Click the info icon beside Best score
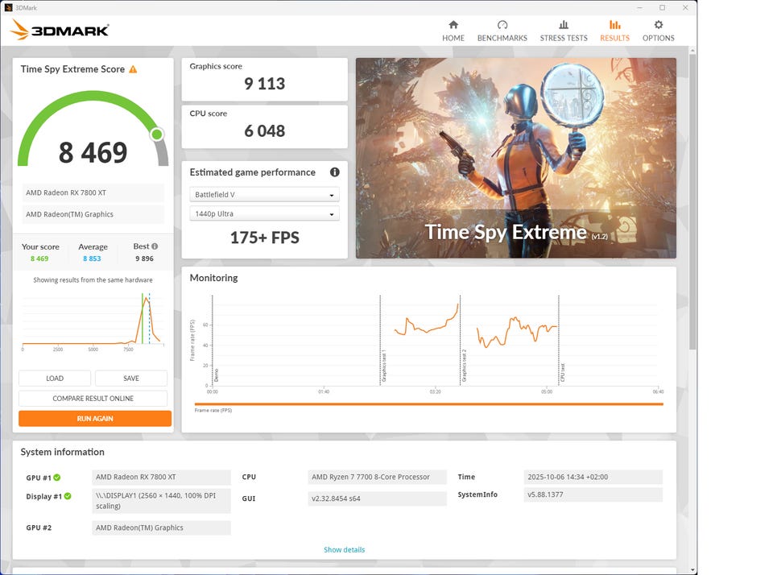The width and height of the screenshot is (773, 575). click(155, 246)
